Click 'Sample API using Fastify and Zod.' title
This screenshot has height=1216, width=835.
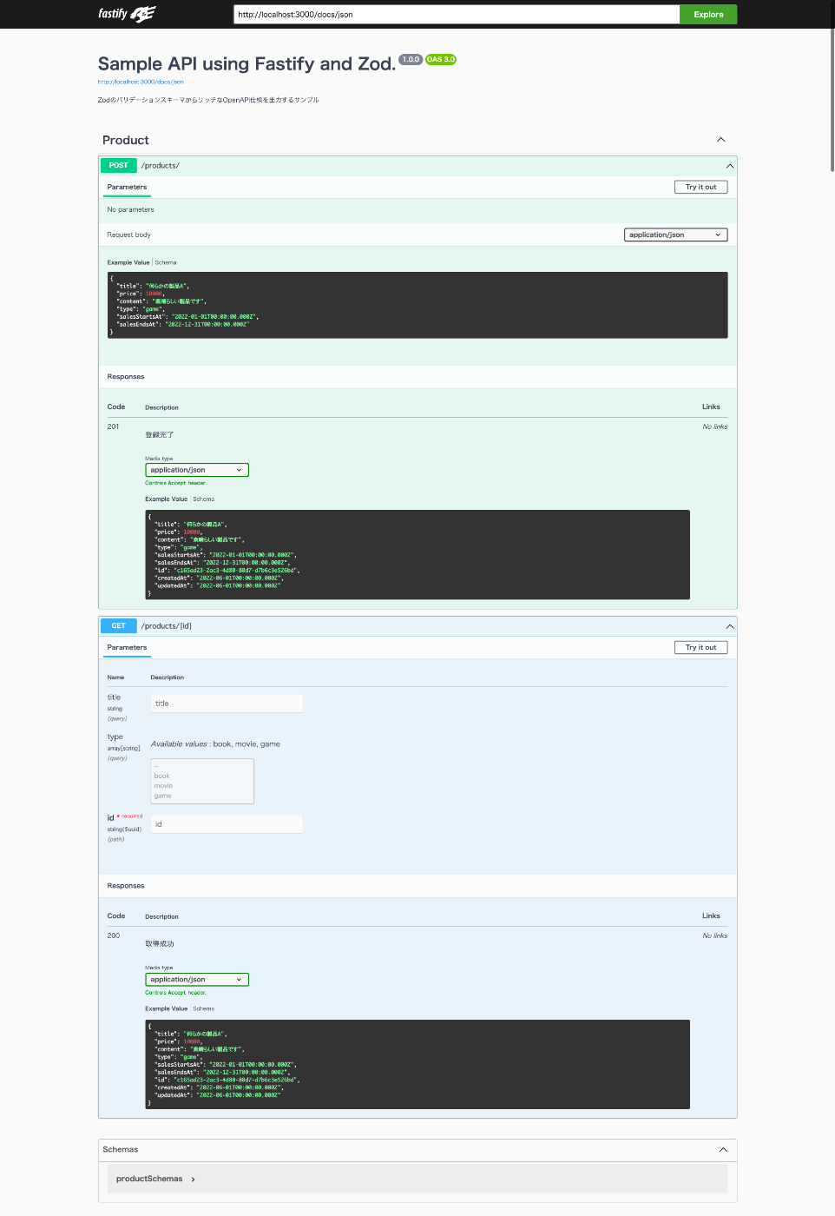point(247,64)
